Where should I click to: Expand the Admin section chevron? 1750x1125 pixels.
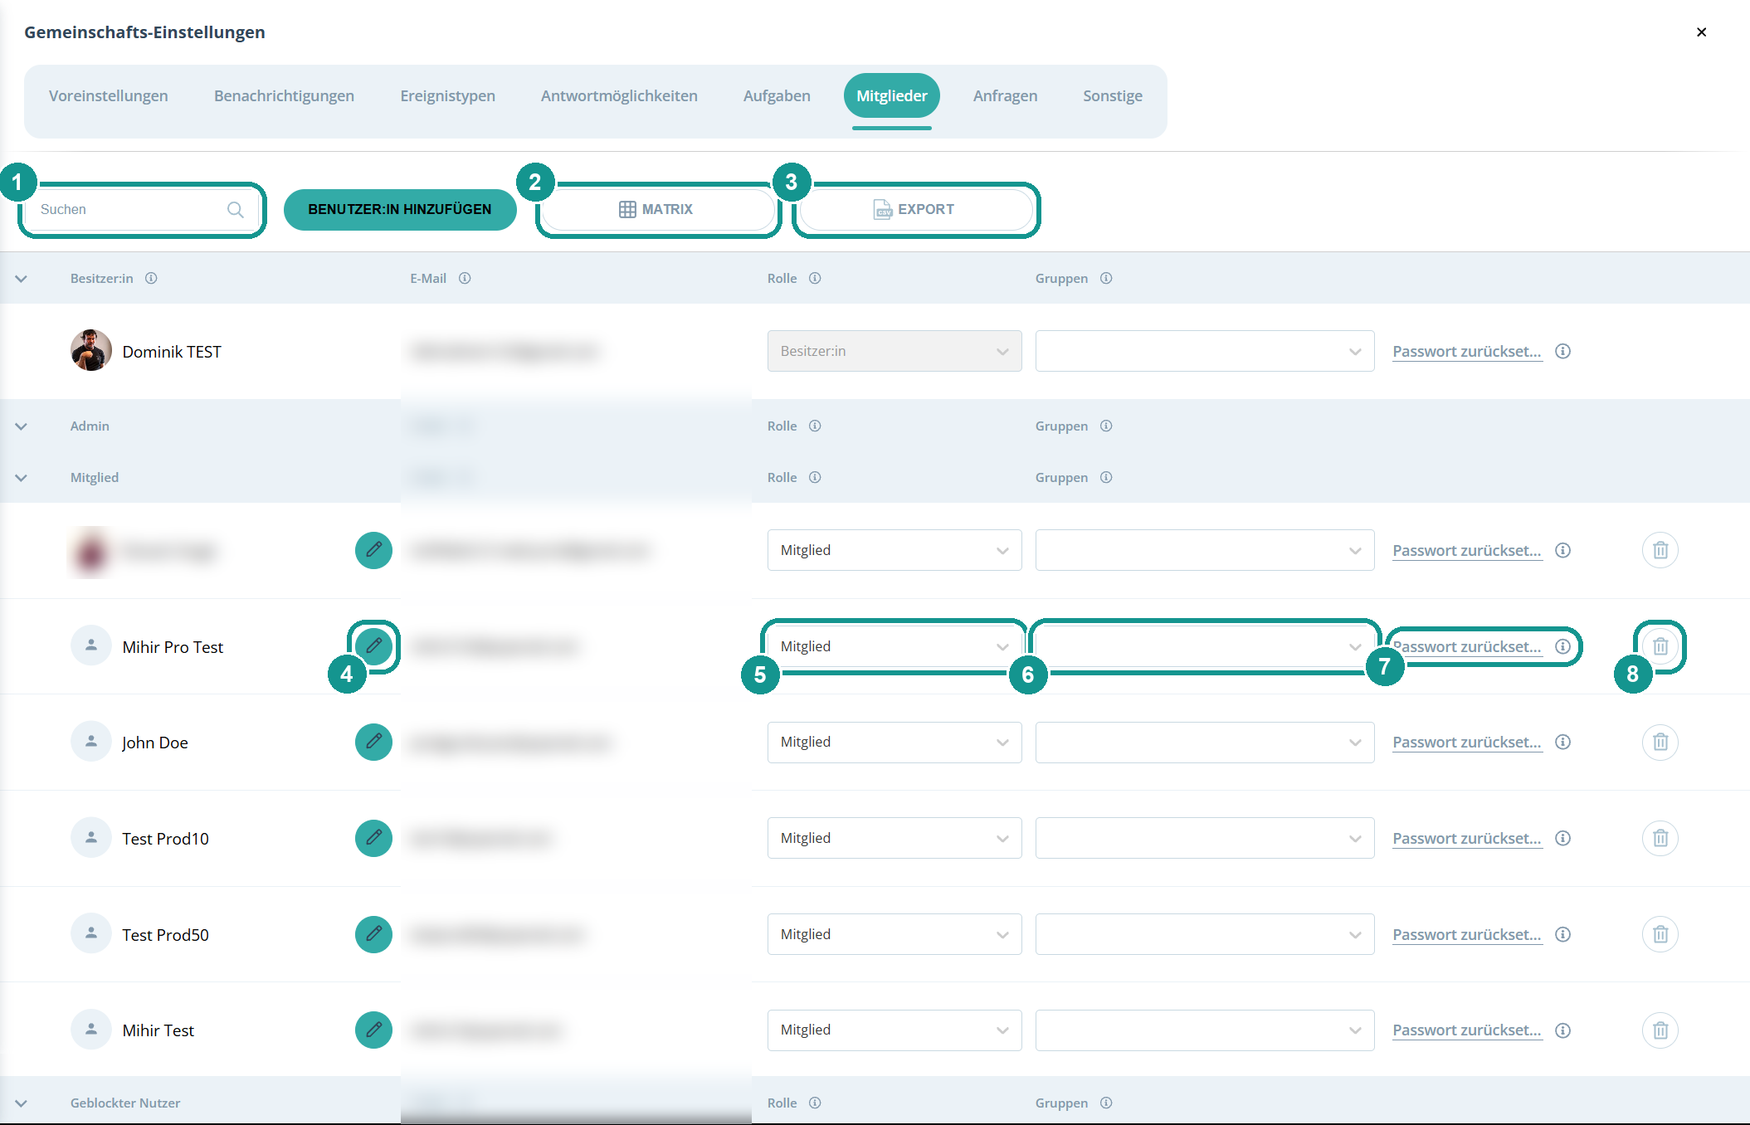pyautogui.click(x=22, y=426)
